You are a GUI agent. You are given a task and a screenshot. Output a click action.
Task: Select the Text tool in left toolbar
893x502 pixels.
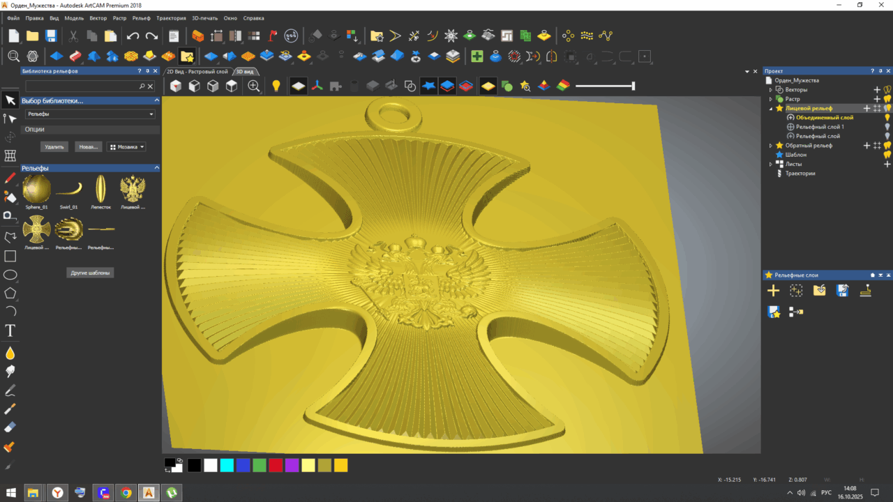(10, 330)
